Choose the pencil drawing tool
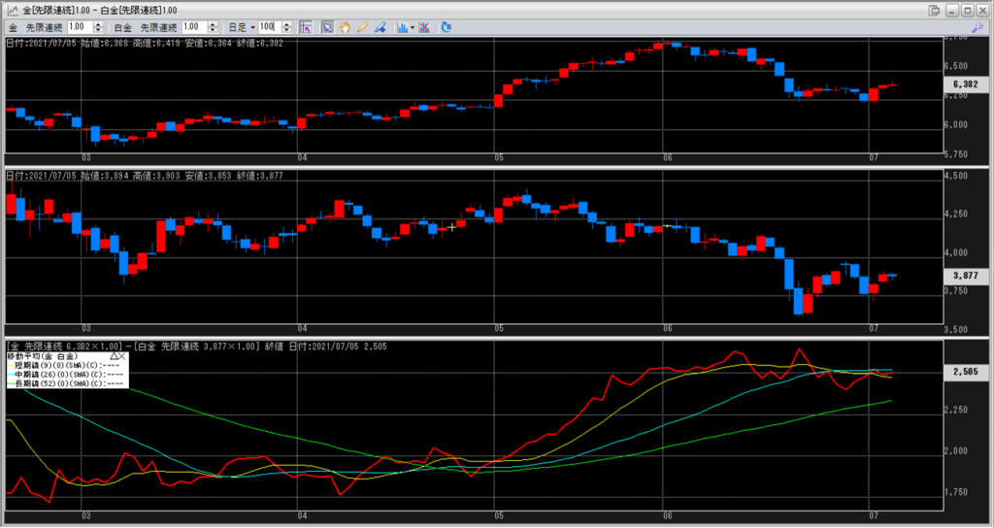 tap(361, 26)
